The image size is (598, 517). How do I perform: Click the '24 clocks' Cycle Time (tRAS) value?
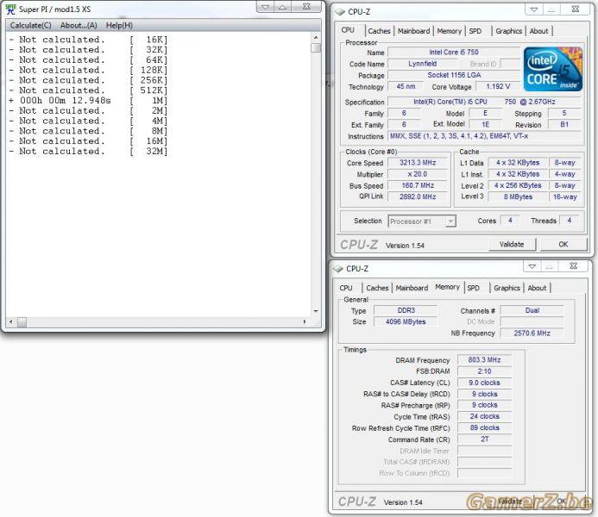(484, 416)
